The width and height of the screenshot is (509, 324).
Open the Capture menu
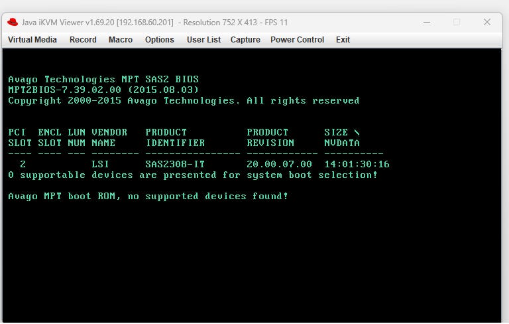[245, 40]
